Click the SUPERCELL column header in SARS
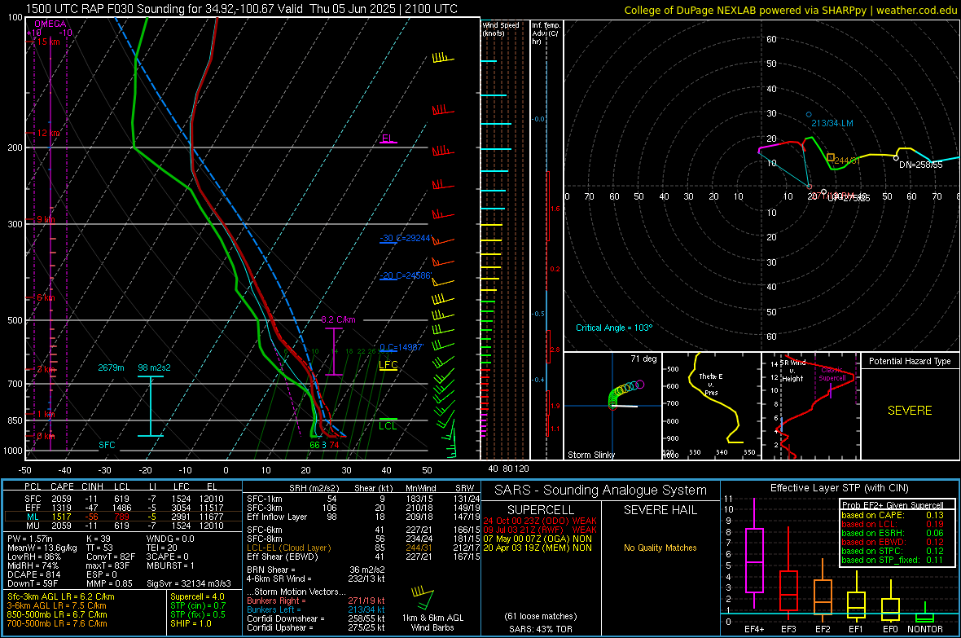This screenshot has width=961, height=638. tap(541, 510)
